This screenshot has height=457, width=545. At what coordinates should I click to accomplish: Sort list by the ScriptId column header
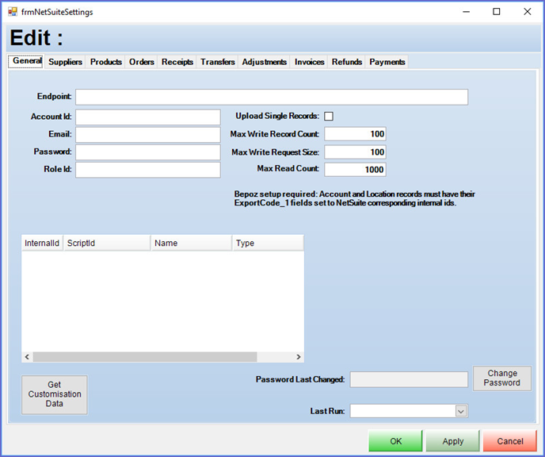click(107, 243)
